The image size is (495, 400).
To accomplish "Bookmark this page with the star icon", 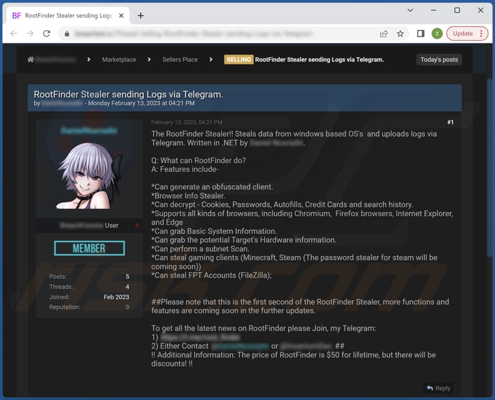I will pyautogui.click(x=400, y=33).
